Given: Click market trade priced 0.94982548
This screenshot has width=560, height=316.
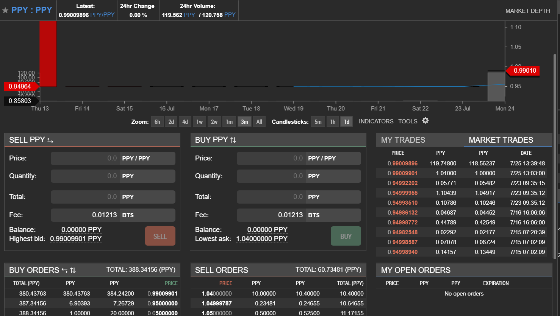Looking at the screenshot, I should coord(461,232).
